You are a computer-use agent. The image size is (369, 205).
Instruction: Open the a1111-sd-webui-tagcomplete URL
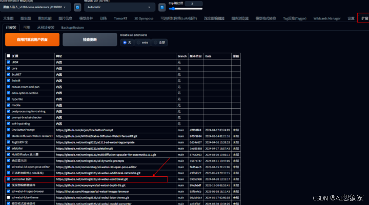[x=95, y=142]
